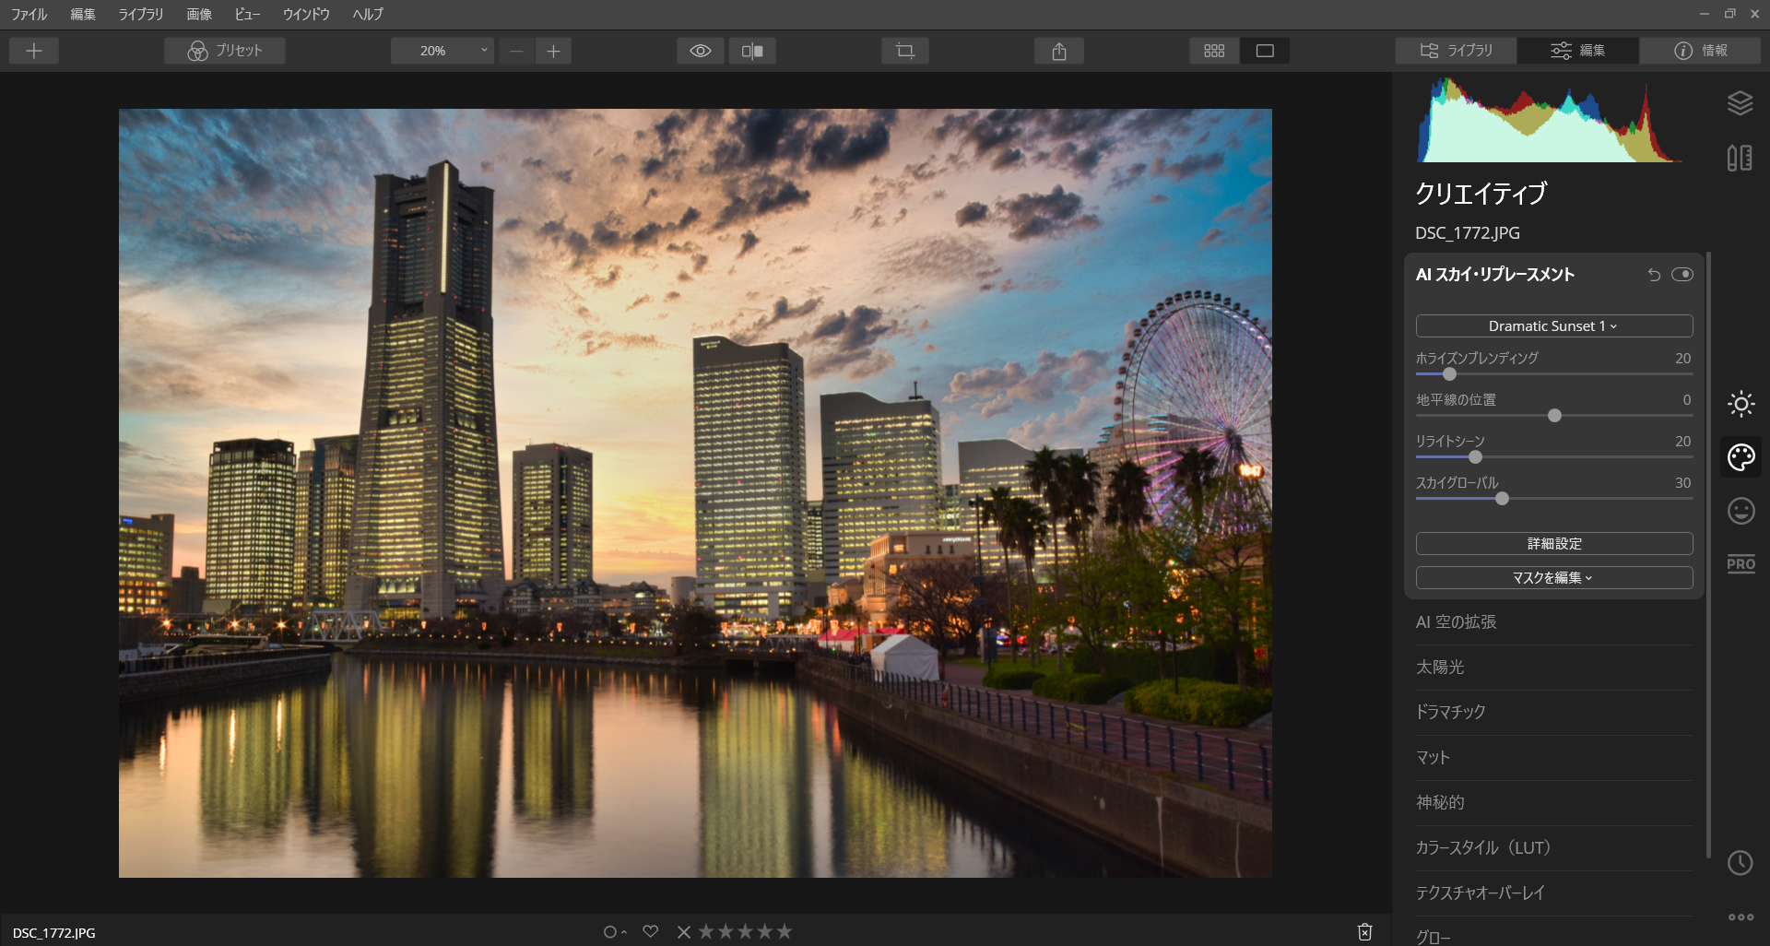Toggle the before/after eye preview
Image resolution: width=1770 pixels, height=946 pixels.
[x=701, y=51]
